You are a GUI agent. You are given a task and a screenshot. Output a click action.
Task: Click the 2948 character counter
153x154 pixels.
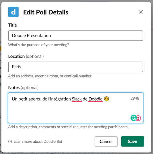pyautogui.click(x=135, y=98)
